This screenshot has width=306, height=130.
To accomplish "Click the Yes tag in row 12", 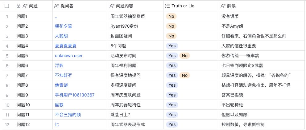I will click(x=172, y=124).
